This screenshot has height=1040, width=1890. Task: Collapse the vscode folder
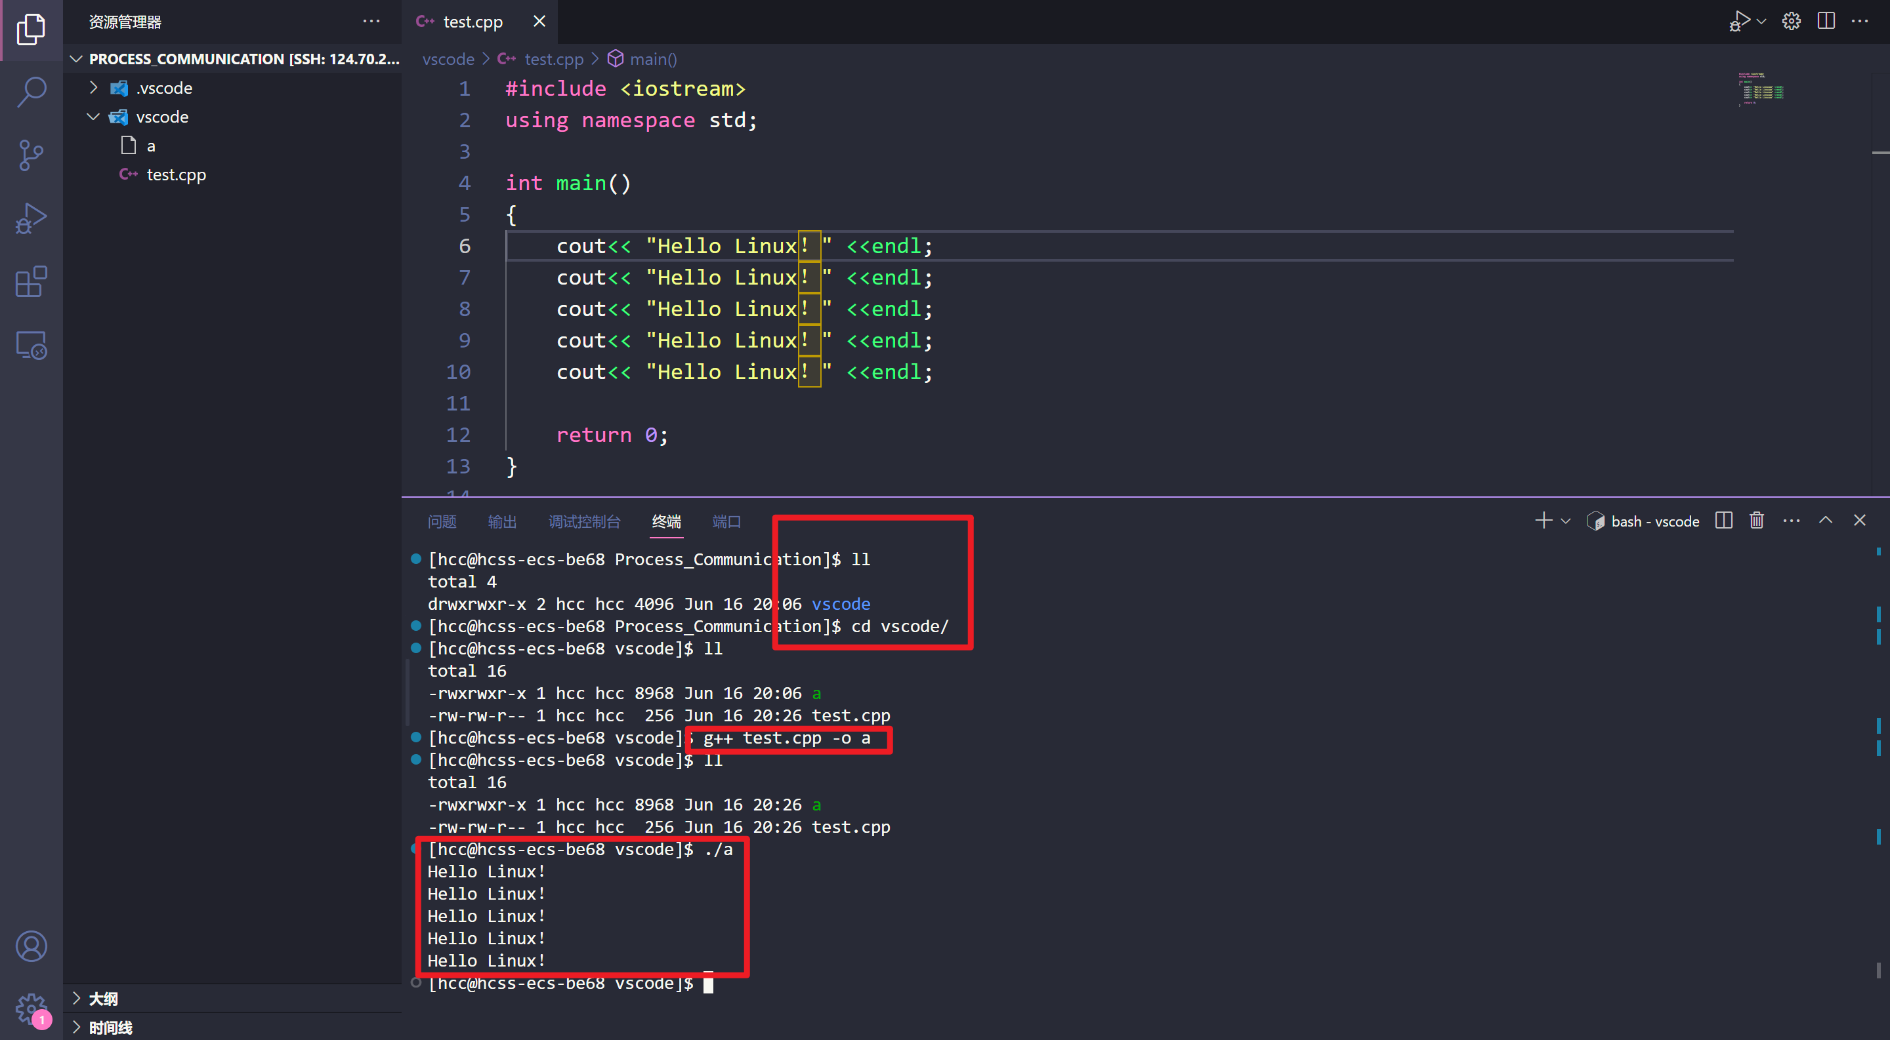tap(93, 117)
